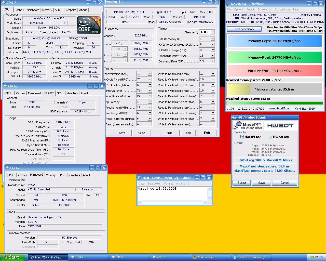The width and height of the screenshot is (326, 261).
Task: Open the Screenshot menu in MaxxMEM²
Action: click(x=265, y=9)
